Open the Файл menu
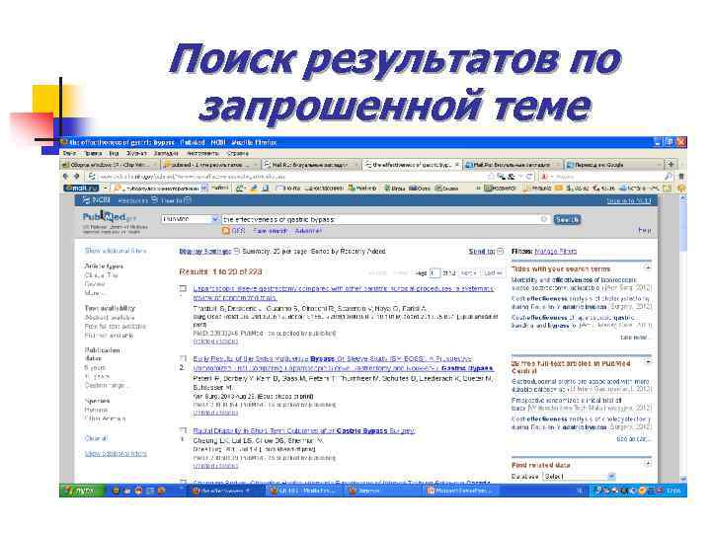Viewport: 711px width, 533px height. (69, 154)
